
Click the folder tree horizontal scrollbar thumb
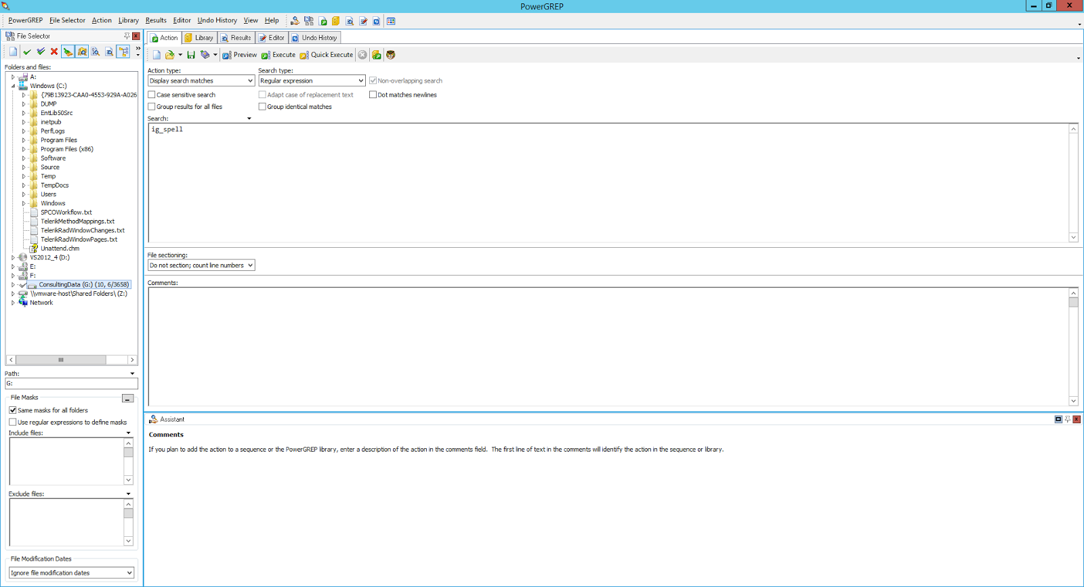click(x=61, y=360)
